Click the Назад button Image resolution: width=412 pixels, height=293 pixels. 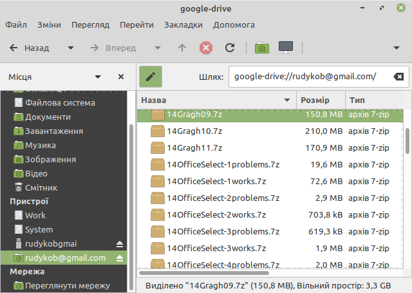coord(30,48)
